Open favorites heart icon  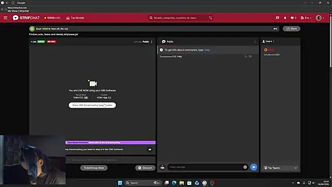point(293,18)
